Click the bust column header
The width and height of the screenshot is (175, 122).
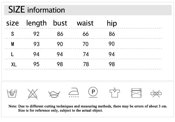coord(60,23)
